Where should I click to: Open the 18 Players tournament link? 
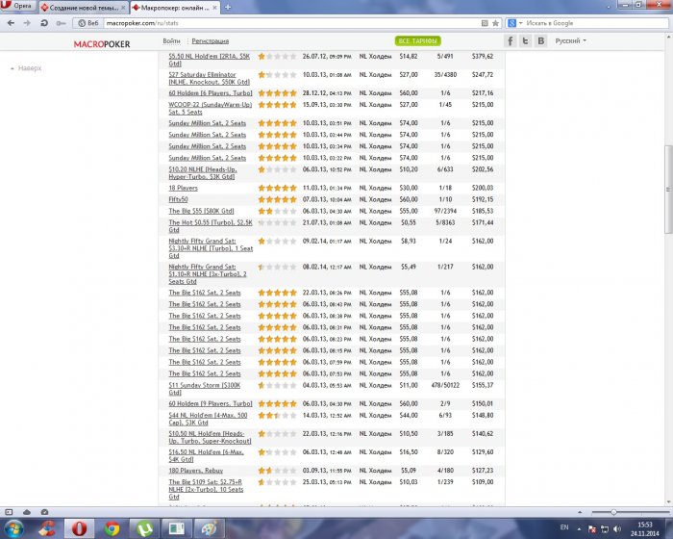[184, 188]
